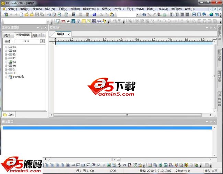Click the Windows flag icon in the search toolbar
The height and width of the screenshot is (174, 223).
[x=104, y=21]
